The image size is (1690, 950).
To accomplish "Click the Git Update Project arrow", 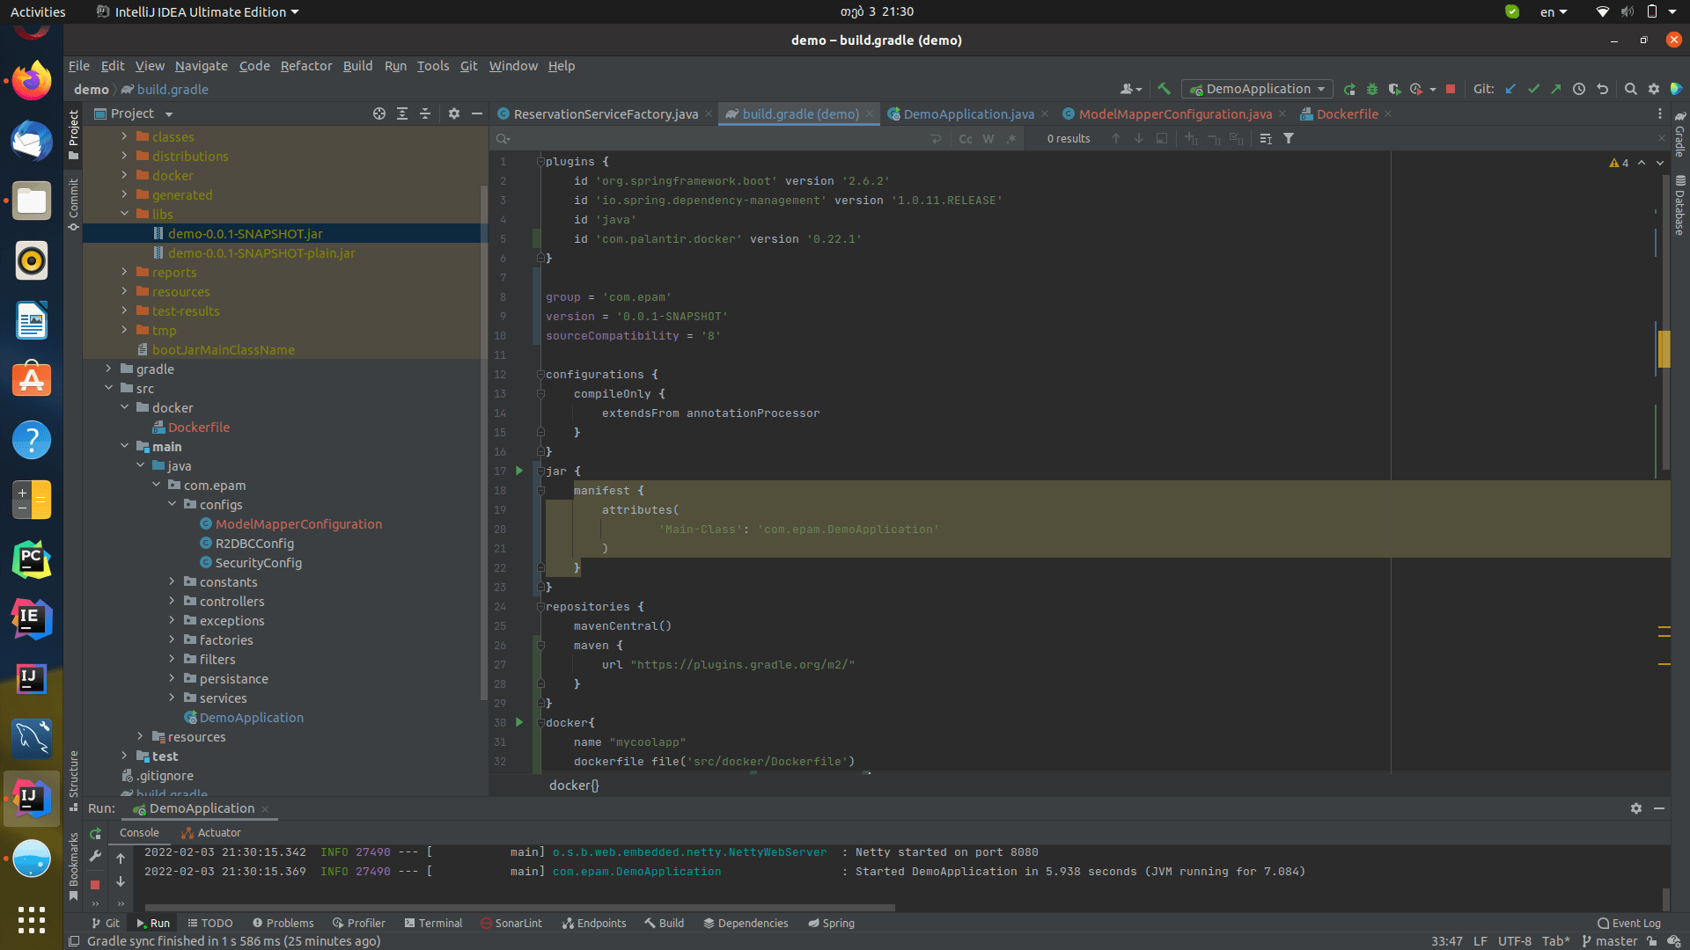I will coord(1510,89).
